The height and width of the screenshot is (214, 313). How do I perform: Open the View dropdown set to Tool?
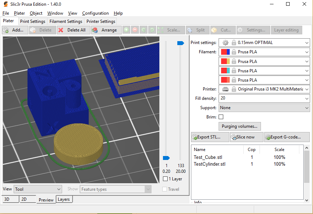tap(38, 189)
